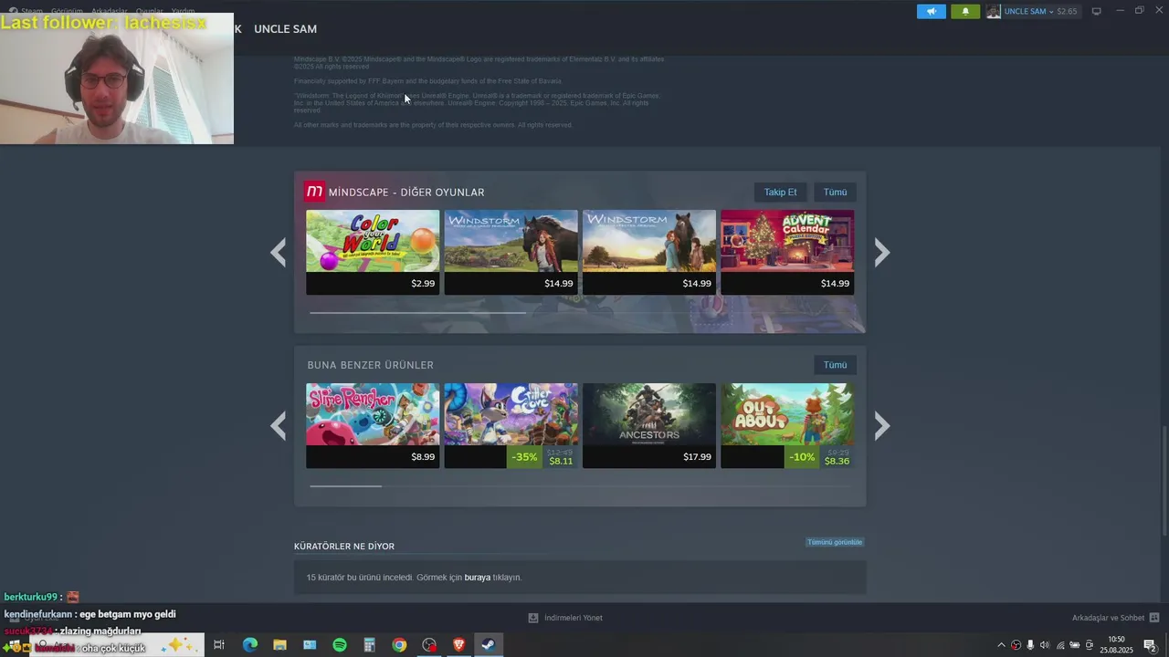Click the İndirmeleri Yönet downloads link
Viewport: 1169px width, 657px height.
[574, 618]
